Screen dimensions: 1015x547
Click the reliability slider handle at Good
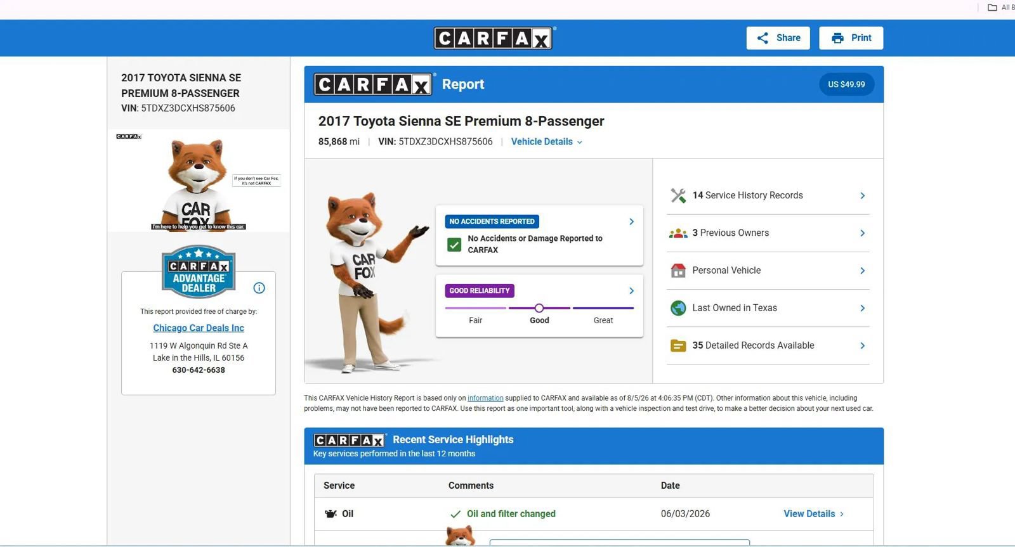(x=539, y=308)
